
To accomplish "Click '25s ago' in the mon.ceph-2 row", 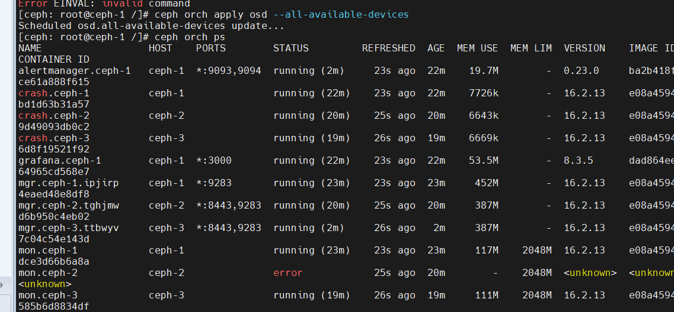I will tap(395, 272).
